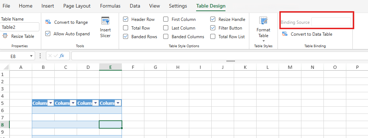Select row 8 header
This screenshot has width=368, height=138.
click(x=5, y=124)
